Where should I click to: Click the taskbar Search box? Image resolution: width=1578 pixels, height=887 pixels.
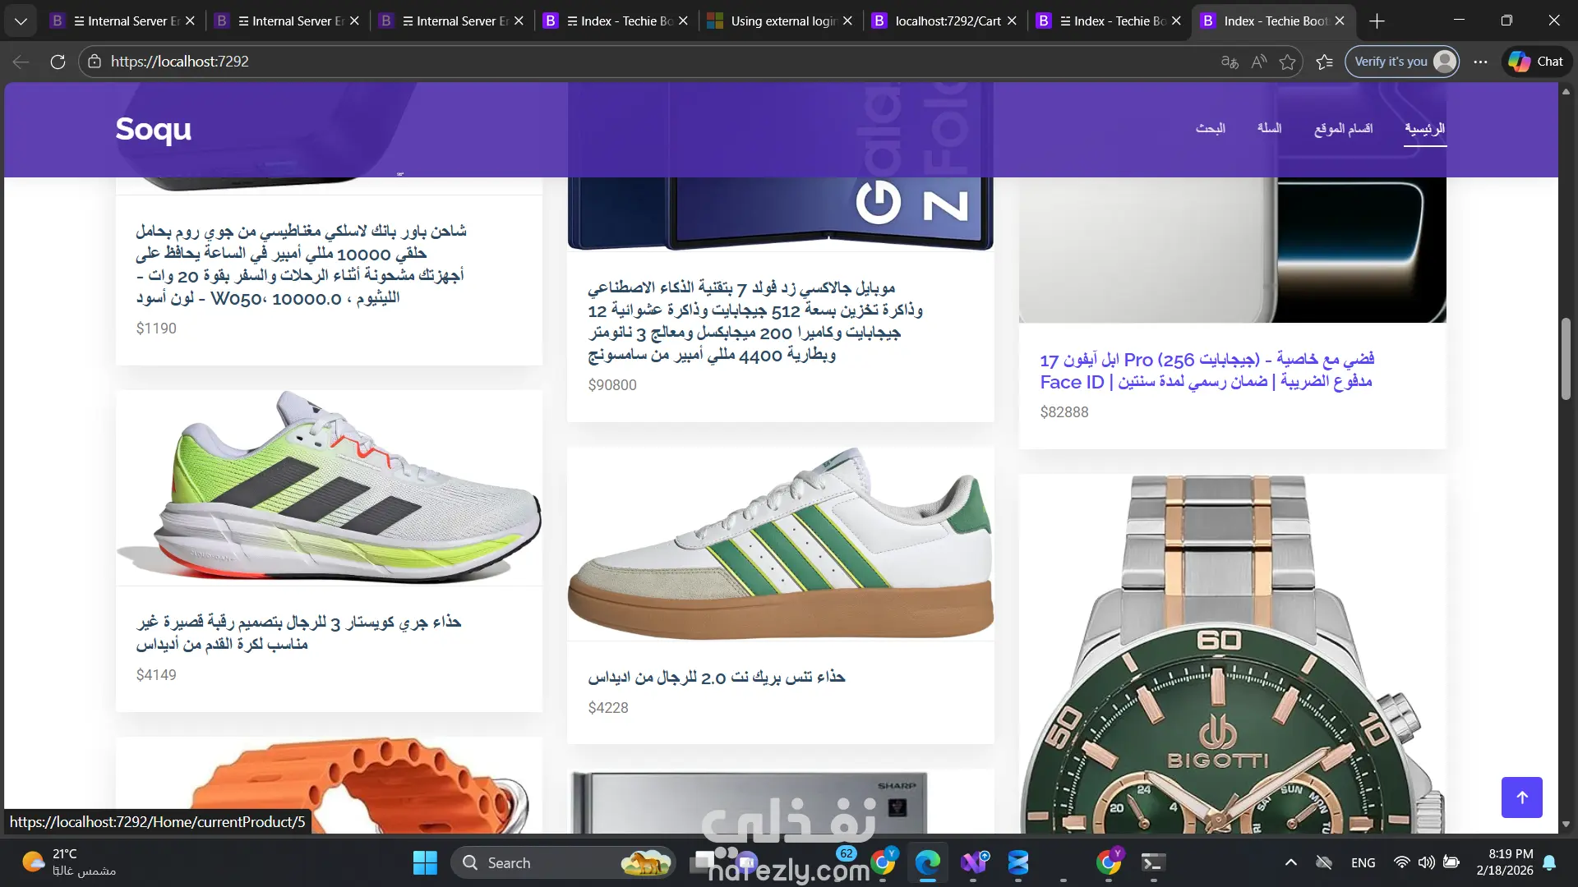point(564,863)
